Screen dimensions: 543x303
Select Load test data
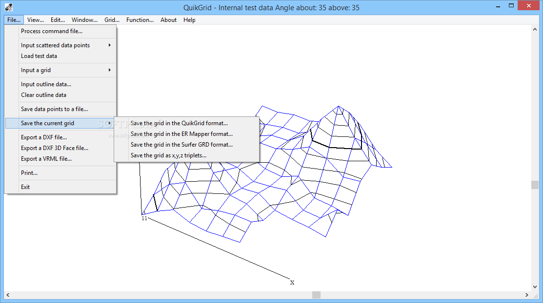pyautogui.click(x=60, y=56)
